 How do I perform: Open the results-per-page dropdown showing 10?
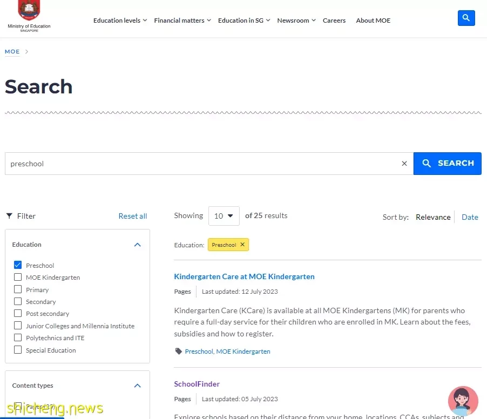224,216
